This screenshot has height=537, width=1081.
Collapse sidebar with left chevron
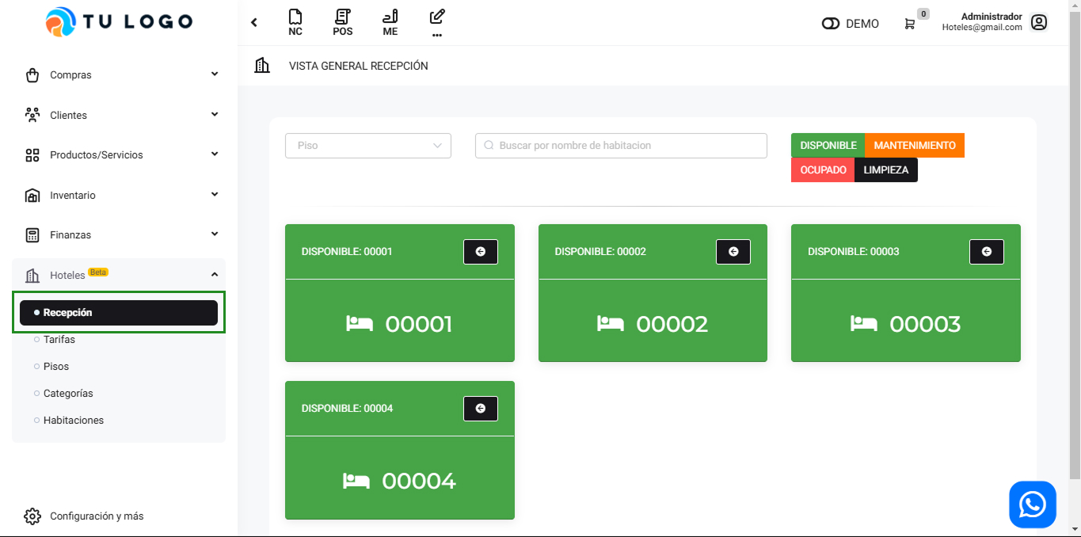[x=254, y=22]
